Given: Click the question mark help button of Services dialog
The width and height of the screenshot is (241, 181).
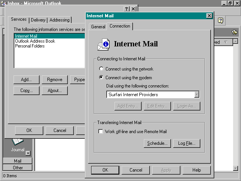Looking at the screenshot, I should tap(127, 9).
